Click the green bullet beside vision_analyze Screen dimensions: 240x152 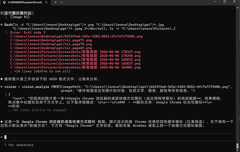coord(1,87)
